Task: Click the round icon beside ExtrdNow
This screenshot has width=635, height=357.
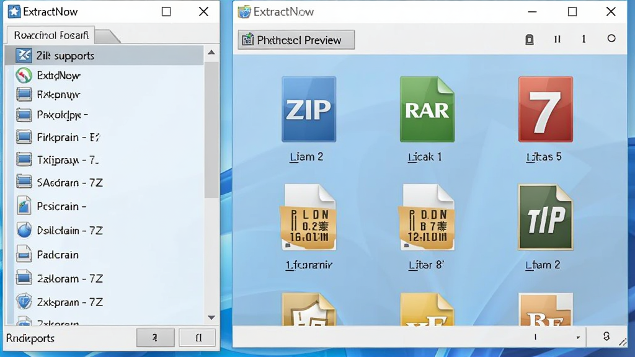Action: tap(24, 75)
